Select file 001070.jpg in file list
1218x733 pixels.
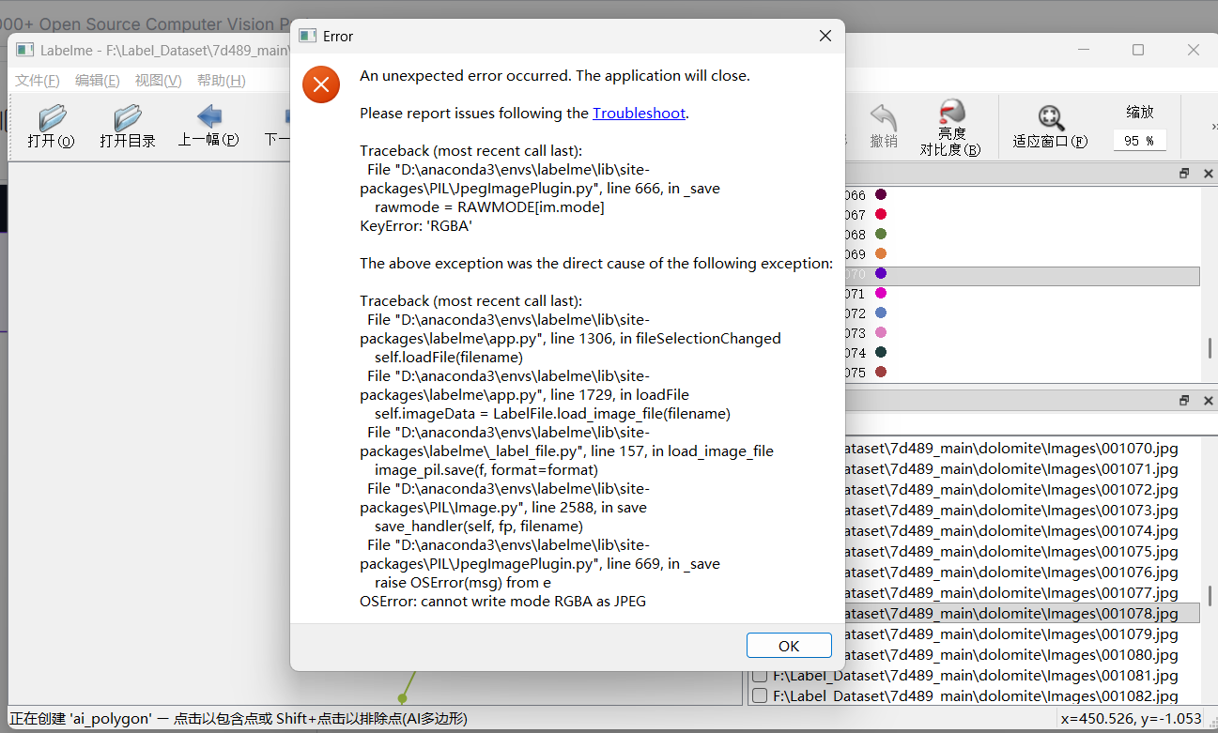click(x=1011, y=449)
